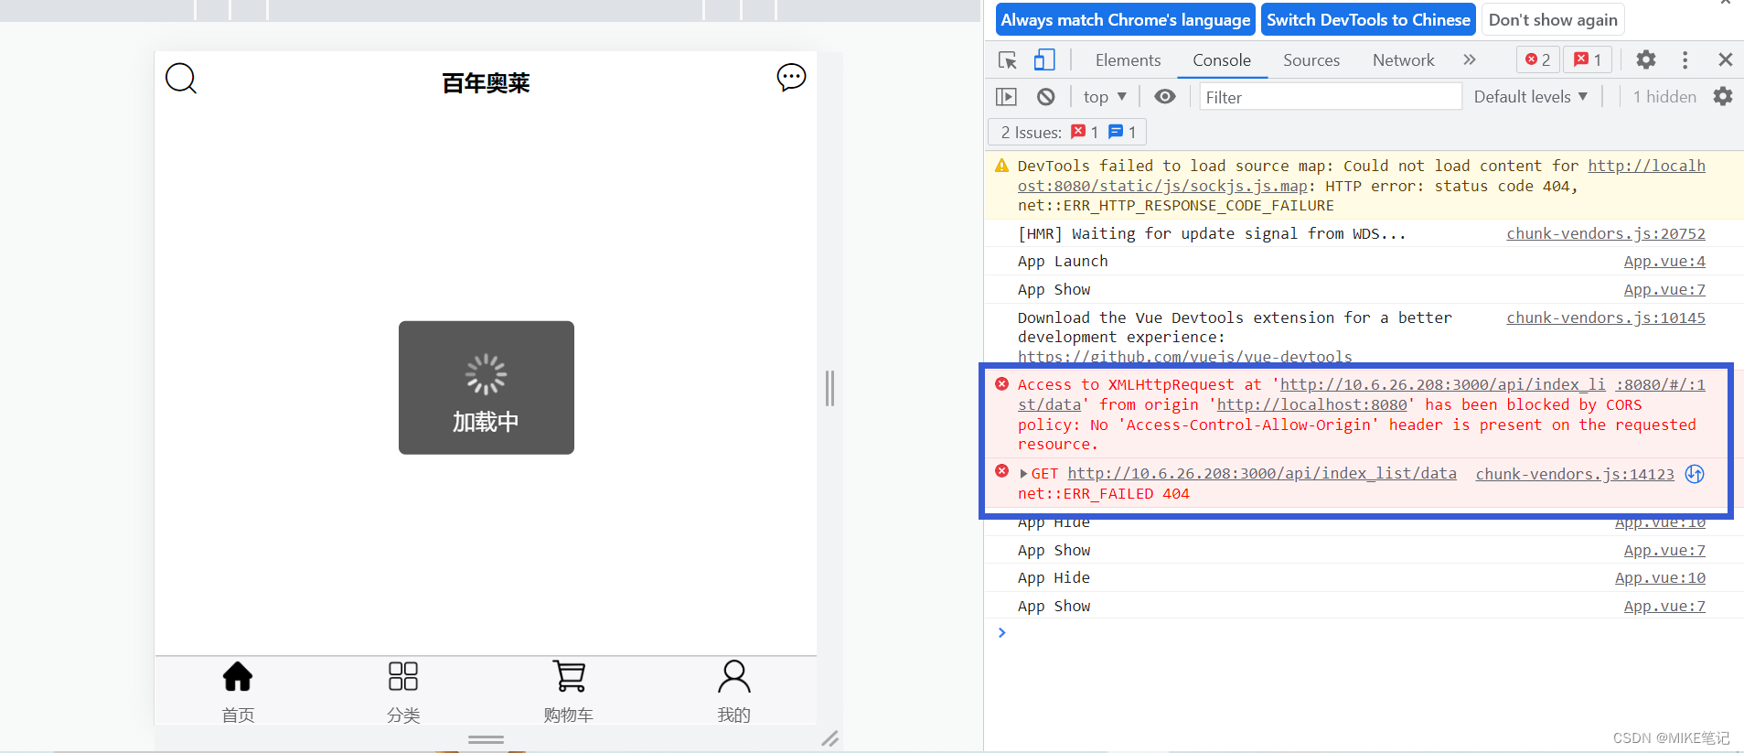The image size is (1744, 753).
Task: Open DevTools settings gear in tab bar
Action: pos(1646,60)
